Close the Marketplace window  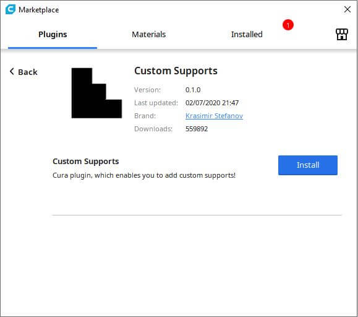pos(347,10)
